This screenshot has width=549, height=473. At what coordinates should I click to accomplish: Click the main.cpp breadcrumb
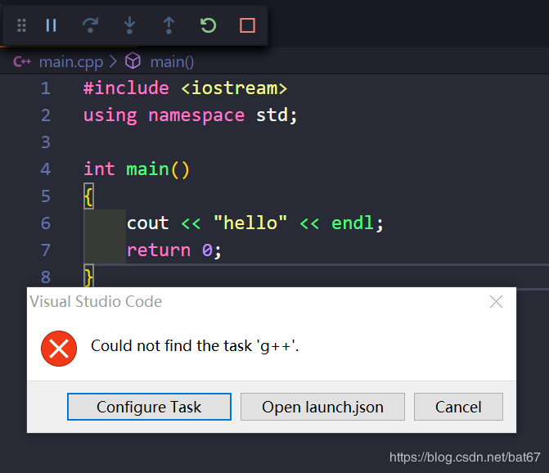(x=71, y=62)
